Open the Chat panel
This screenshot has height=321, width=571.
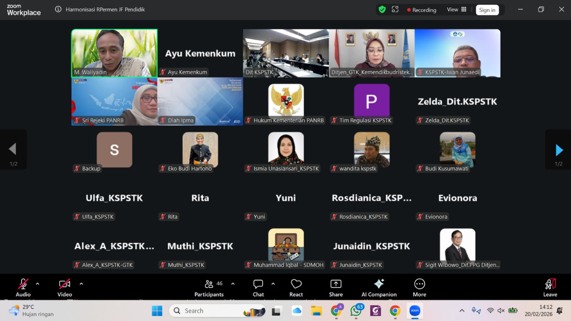(258, 284)
